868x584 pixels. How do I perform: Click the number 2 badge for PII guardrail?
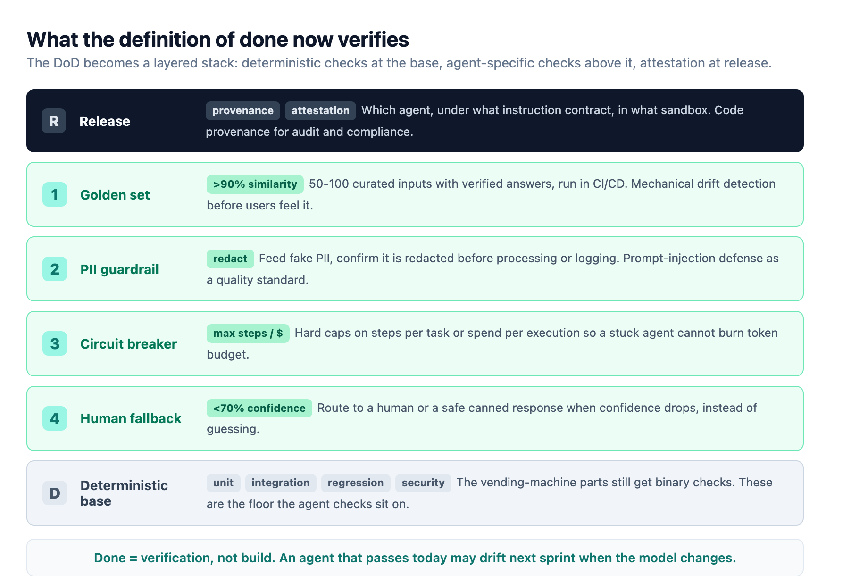click(55, 269)
